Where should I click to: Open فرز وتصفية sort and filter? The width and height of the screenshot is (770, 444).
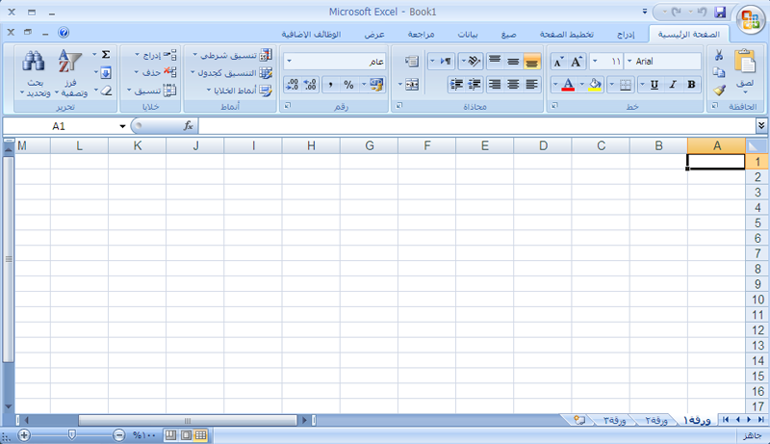pos(70,72)
